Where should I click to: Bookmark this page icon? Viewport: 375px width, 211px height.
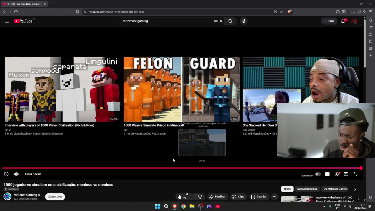pos(77,12)
